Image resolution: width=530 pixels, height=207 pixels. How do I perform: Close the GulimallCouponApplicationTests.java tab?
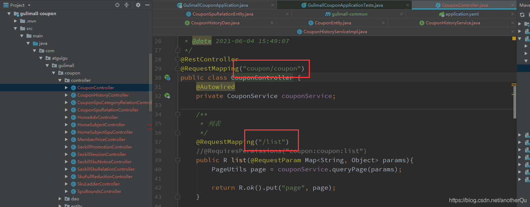pos(408,5)
